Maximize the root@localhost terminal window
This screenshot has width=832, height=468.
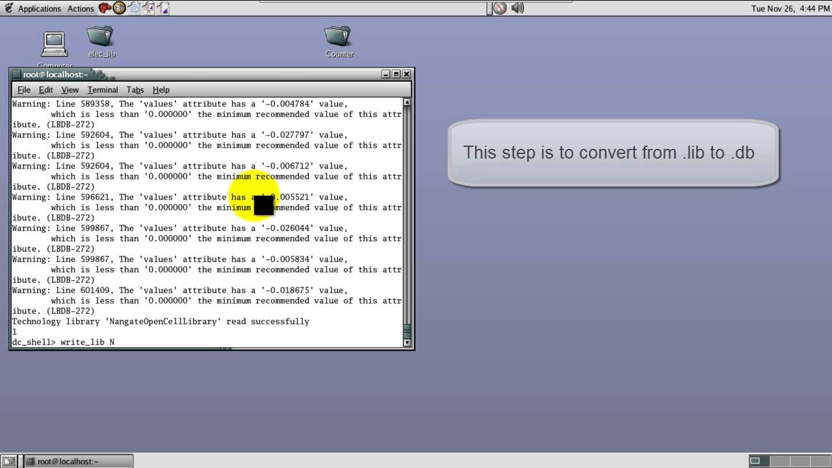(x=396, y=74)
